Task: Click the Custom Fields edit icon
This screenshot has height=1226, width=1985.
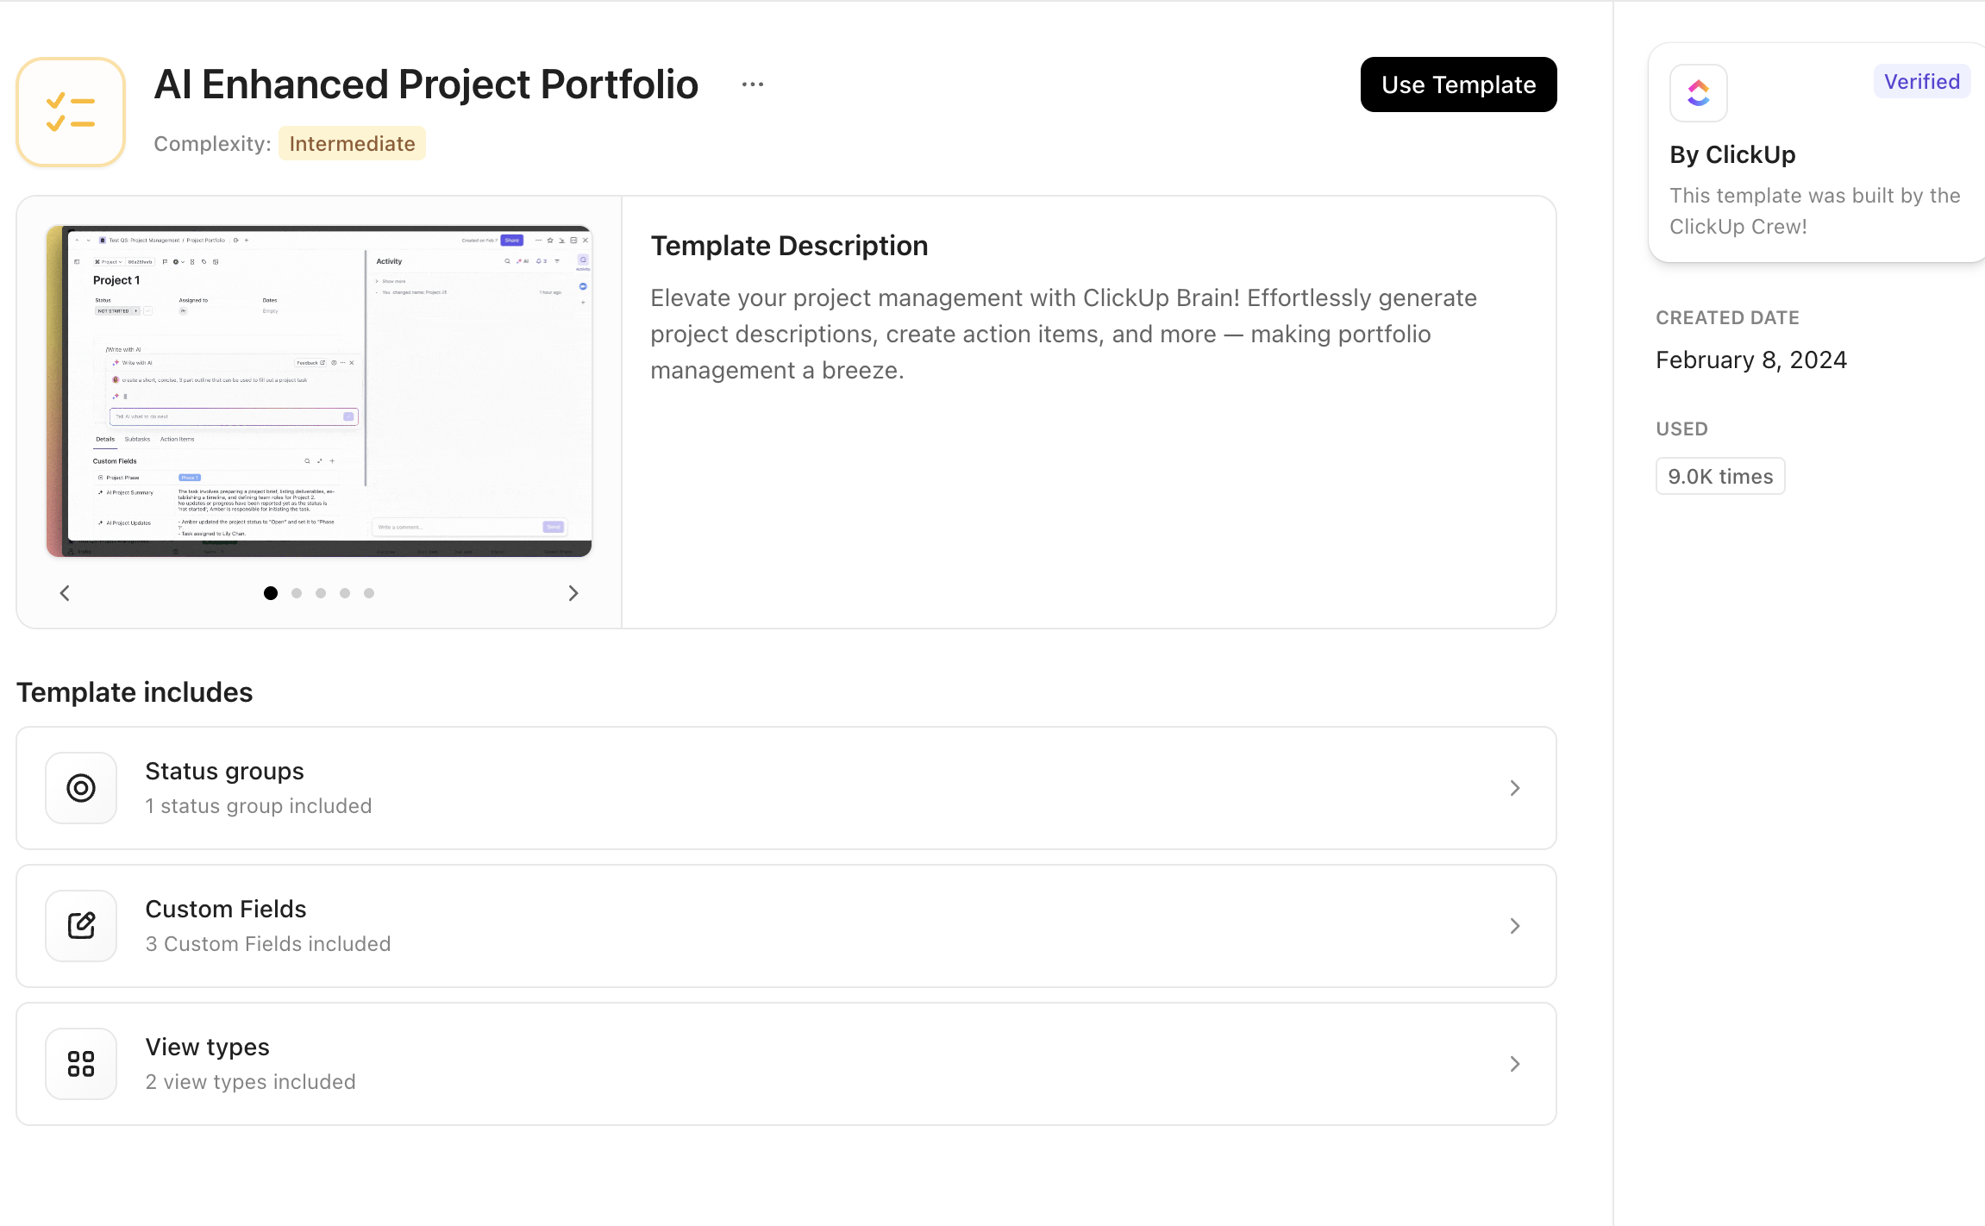Action: (x=81, y=926)
